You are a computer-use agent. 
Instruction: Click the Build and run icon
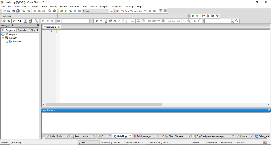[70, 11]
